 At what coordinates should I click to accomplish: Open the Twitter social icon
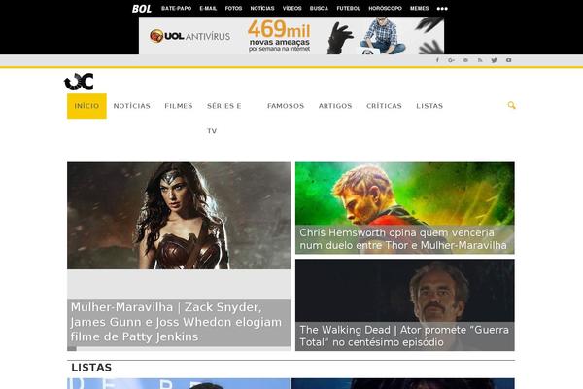(x=494, y=60)
